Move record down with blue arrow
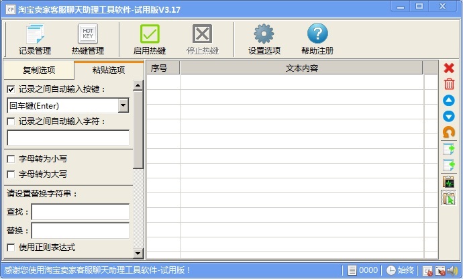463x279 pixels. (x=449, y=116)
